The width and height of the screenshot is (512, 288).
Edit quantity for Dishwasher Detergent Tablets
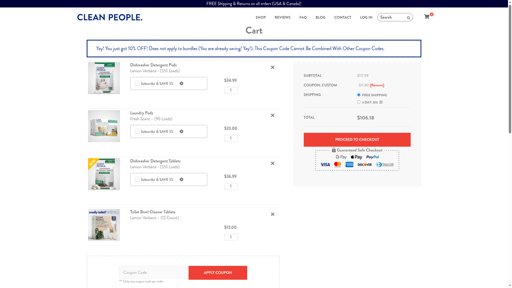click(231, 186)
